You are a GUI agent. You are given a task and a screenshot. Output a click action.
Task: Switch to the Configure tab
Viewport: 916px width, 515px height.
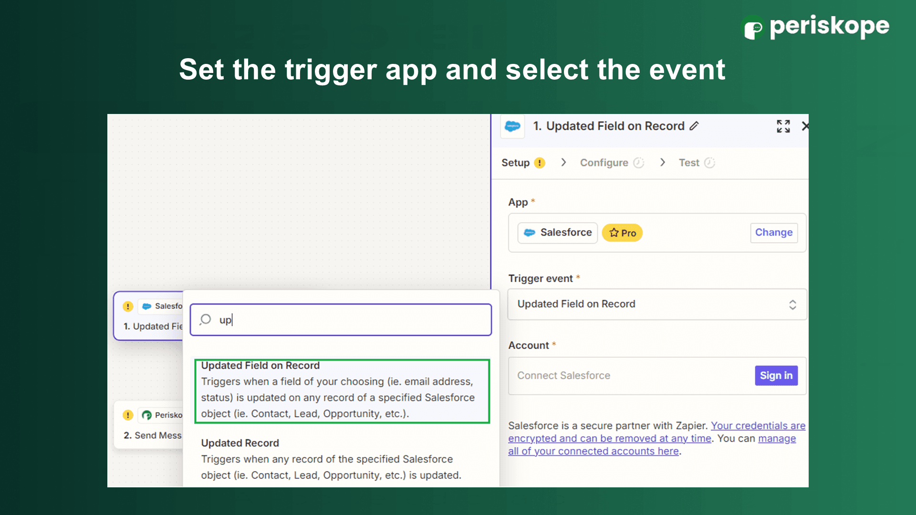coord(604,163)
